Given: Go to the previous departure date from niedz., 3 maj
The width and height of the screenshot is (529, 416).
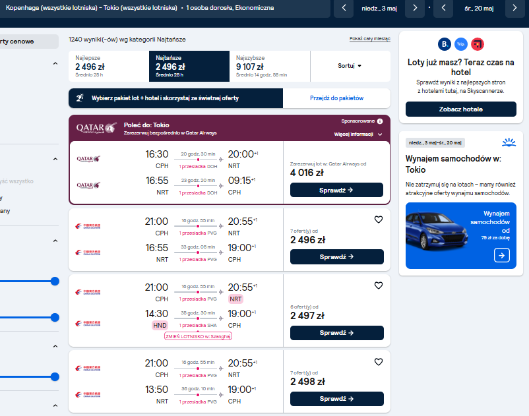Looking at the screenshot, I should [344, 8].
